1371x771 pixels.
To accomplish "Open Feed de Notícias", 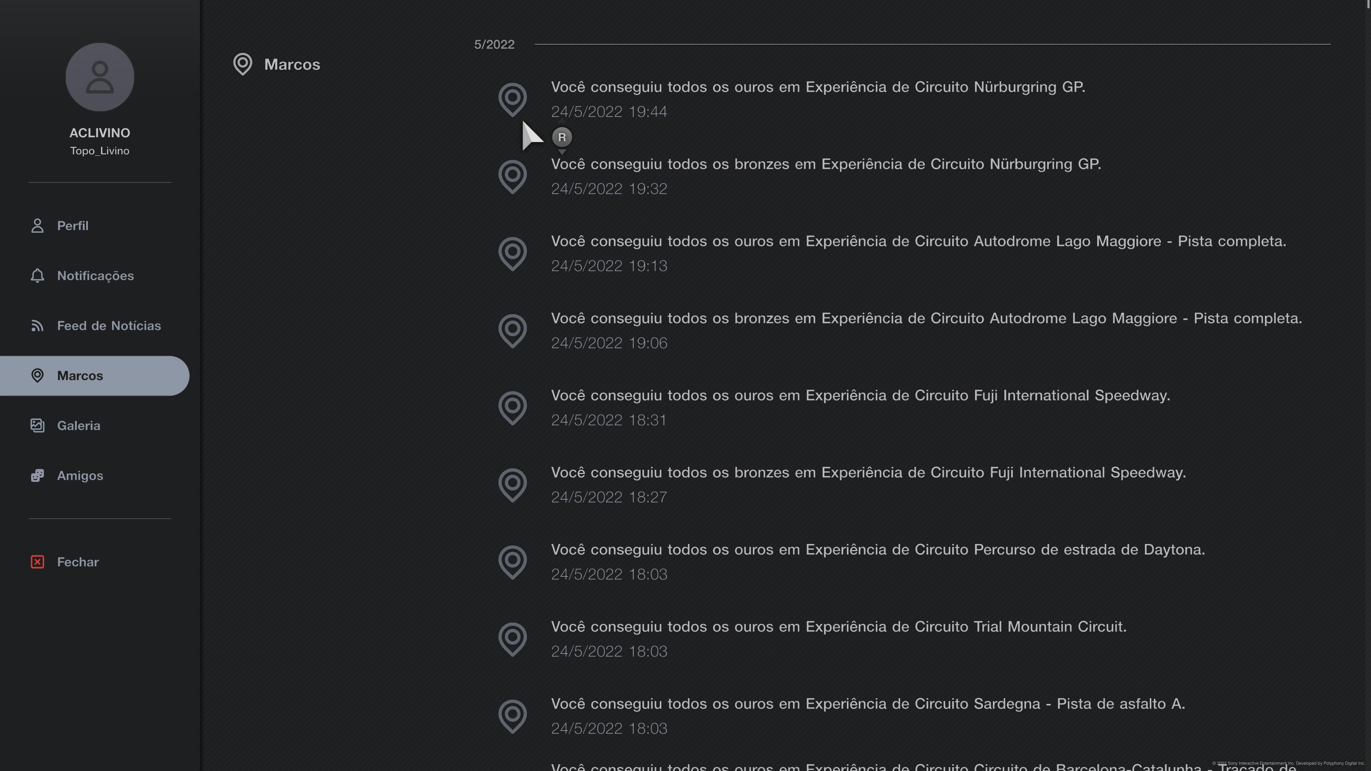I will coord(95,326).
